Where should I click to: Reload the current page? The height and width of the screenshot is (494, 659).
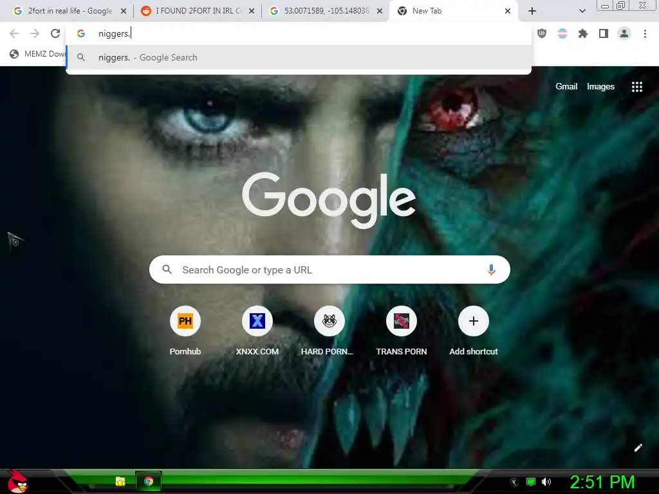tap(55, 33)
